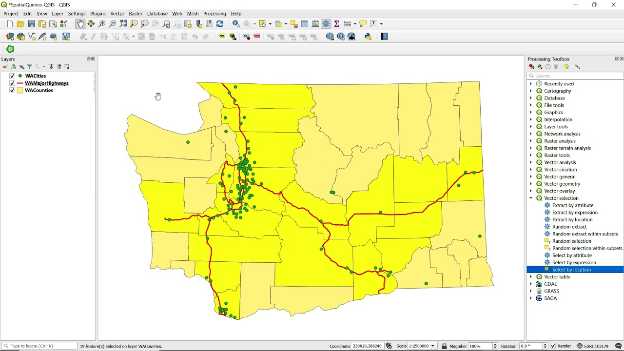Remove layer icon in Layers panel
624x351 pixels.
(67, 67)
